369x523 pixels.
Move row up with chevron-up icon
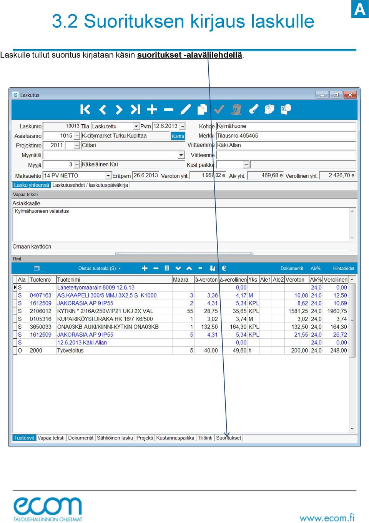(x=189, y=268)
